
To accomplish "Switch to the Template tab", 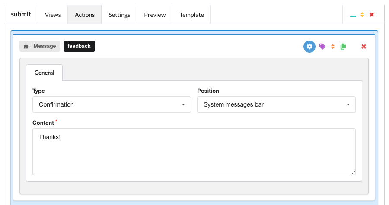I will click(191, 15).
